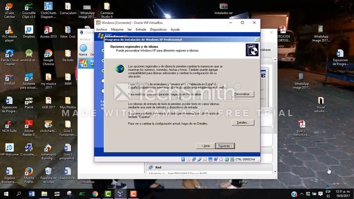The width and height of the screenshot is (354, 199).
Task: Click the green mouse integration indicator in status bar
Action: [x=227, y=159]
